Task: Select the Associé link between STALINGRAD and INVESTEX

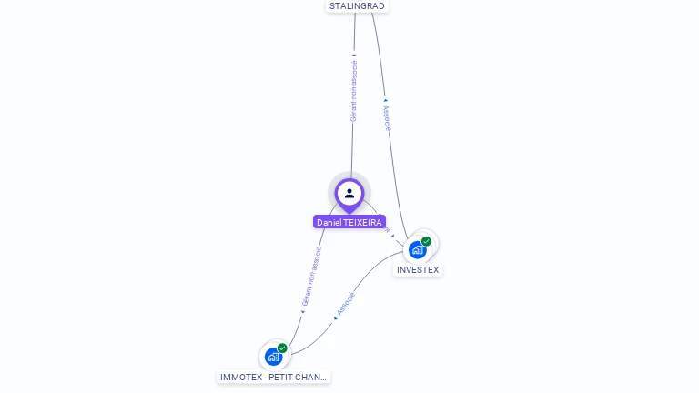Action: point(387,118)
